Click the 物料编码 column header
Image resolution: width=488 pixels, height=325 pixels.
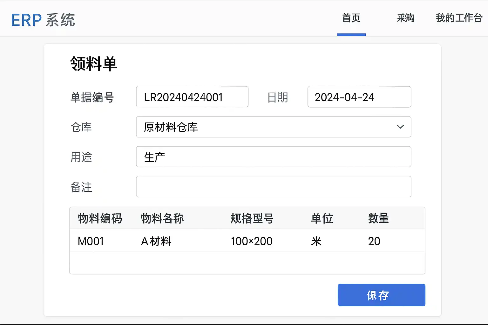tap(100, 218)
